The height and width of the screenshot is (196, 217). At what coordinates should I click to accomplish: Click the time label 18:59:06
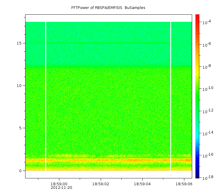click(x=184, y=184)
